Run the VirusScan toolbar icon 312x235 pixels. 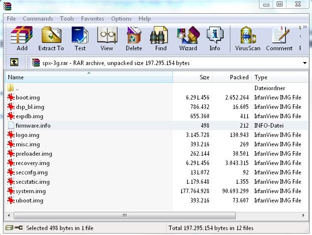pos(248,35)
